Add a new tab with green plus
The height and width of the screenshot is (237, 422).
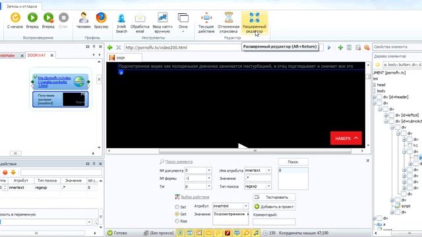340,47
